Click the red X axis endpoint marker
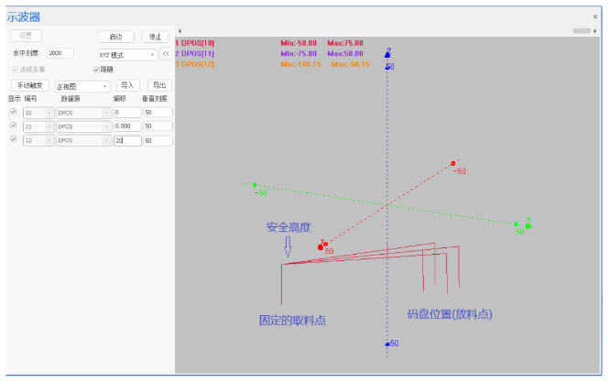Screen dimensions: 609x383 321,247
